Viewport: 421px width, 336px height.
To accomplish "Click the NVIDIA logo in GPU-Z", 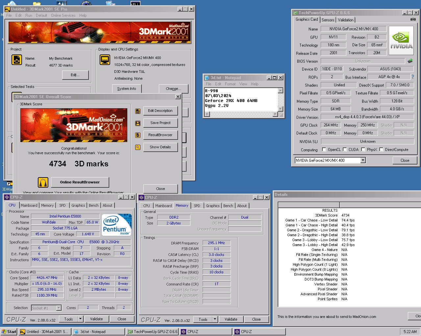I will tap(401, 40).
